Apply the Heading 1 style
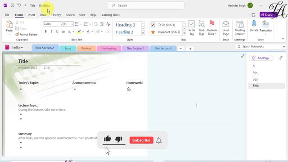This screenshot has width=288, height=162. pos(125,25)
